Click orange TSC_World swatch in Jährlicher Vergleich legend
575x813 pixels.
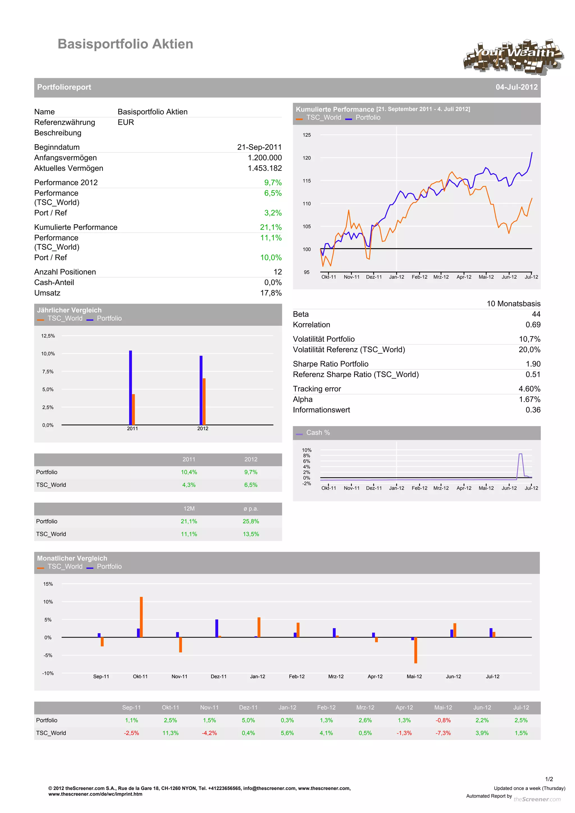[x=41, y=320]
